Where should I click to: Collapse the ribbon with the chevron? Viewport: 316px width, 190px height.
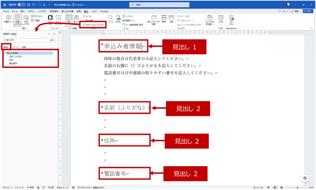click(311, 28)
